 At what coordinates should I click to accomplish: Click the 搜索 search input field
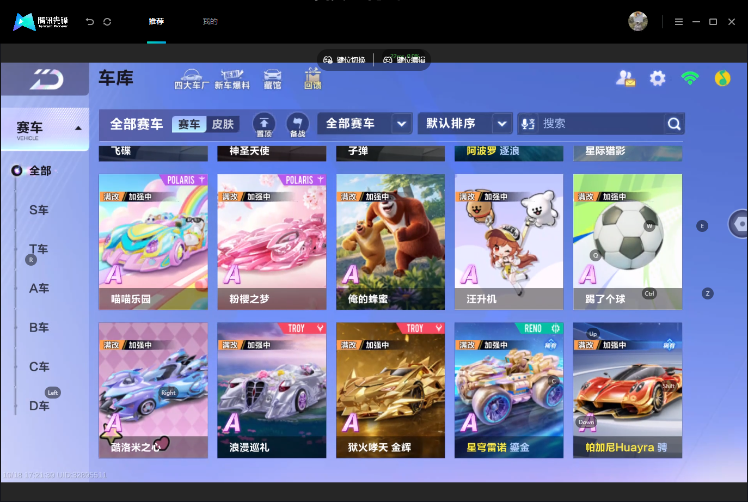tap(602, 124)
